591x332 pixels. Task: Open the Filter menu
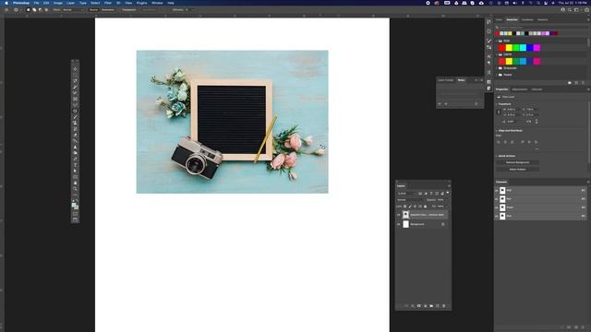coord(108,3)
